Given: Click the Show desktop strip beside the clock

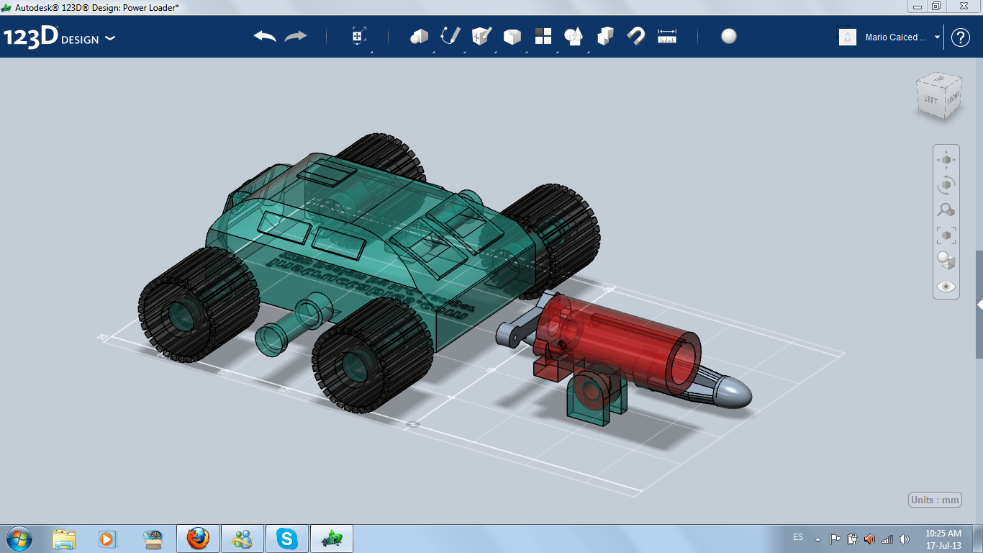Looking at the screenshot, I should tap(978, 539).
